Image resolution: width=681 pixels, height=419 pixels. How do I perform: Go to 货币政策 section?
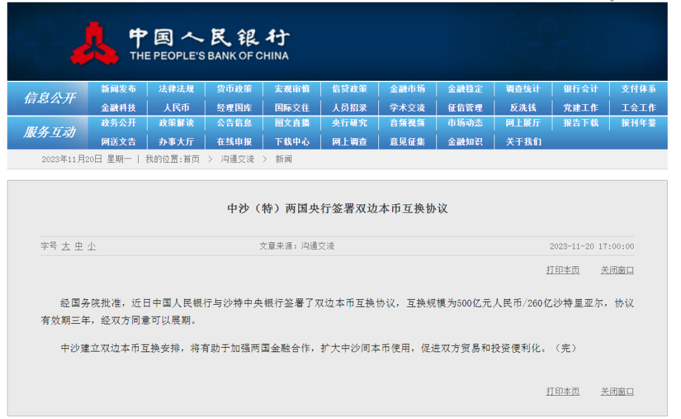pos(234,89)
